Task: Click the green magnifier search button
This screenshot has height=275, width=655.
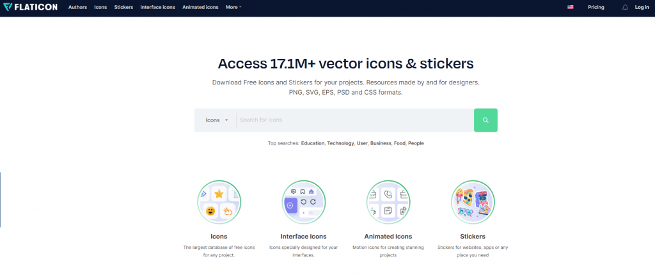Action: (x=485, y=120)
